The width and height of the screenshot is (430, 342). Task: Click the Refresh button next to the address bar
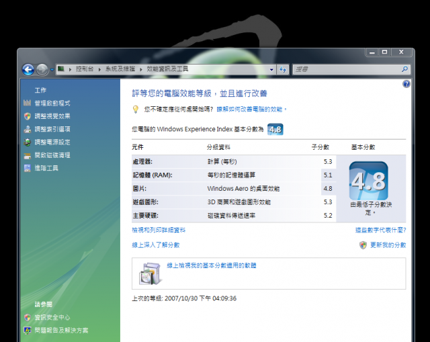tap(283, 70)
